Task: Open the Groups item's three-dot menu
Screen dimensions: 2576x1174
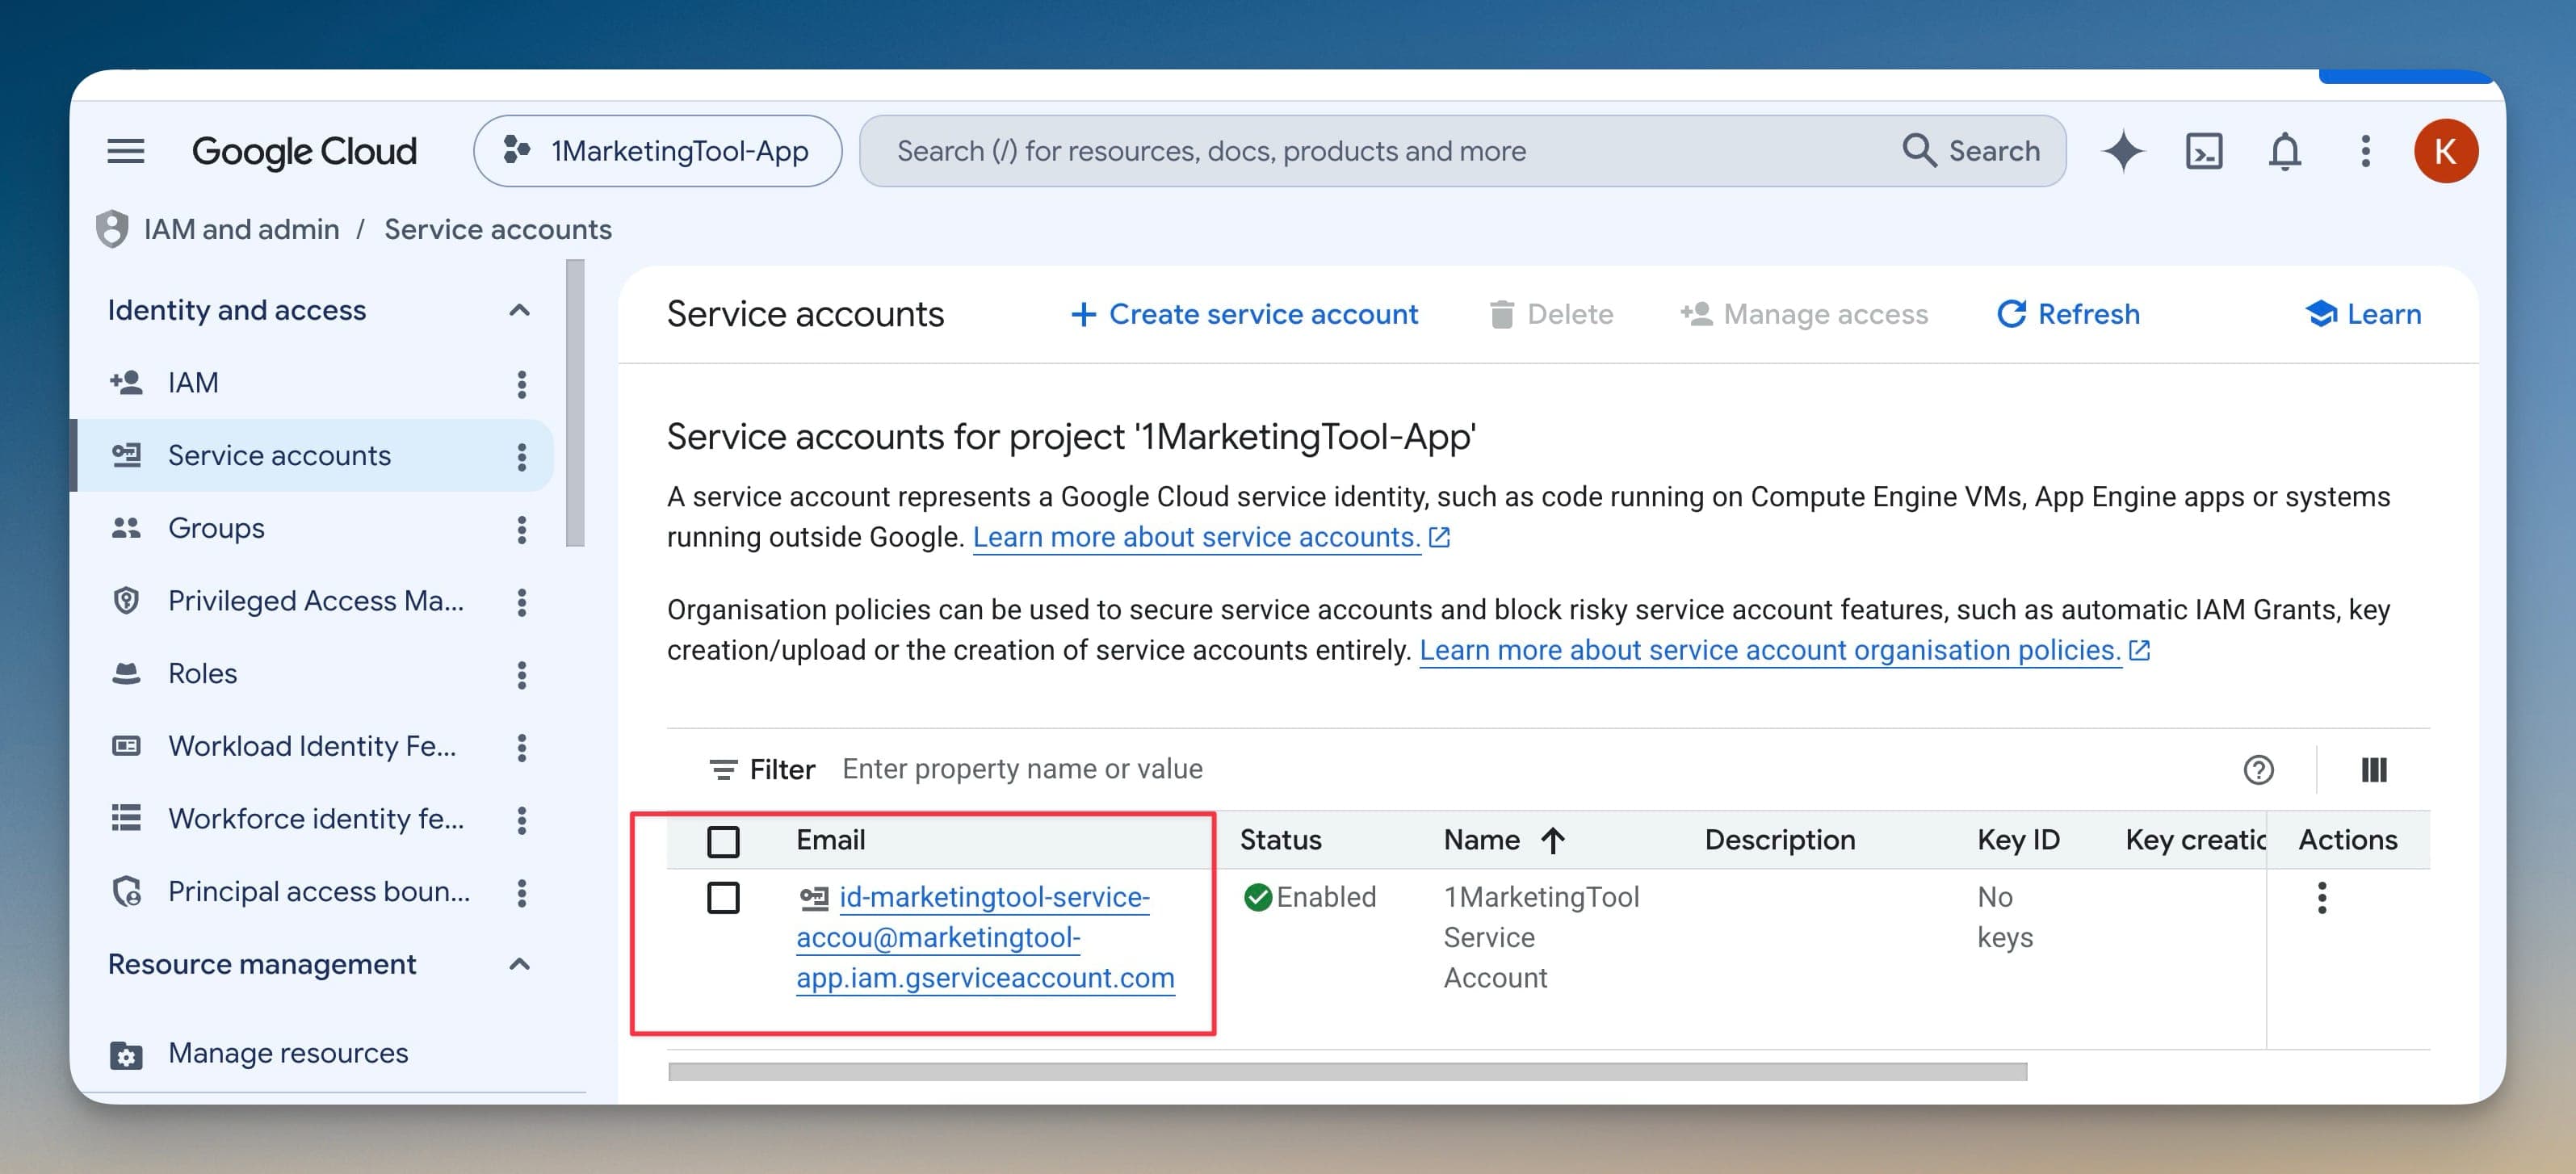Action: pyautogui.click(x=521, y=529)
